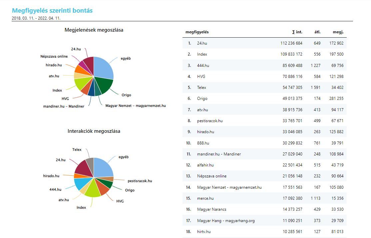The width and height of the screenshot is (371, 238).
Task: Click the átl. column header
Action: click(317, 32)
